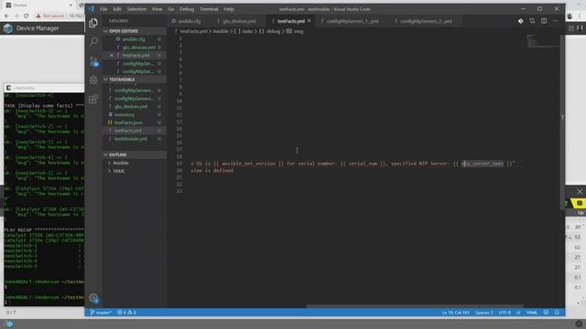Close the testFacts.yml editor tab
586x329 pixels.
click(x=309, y=21)
